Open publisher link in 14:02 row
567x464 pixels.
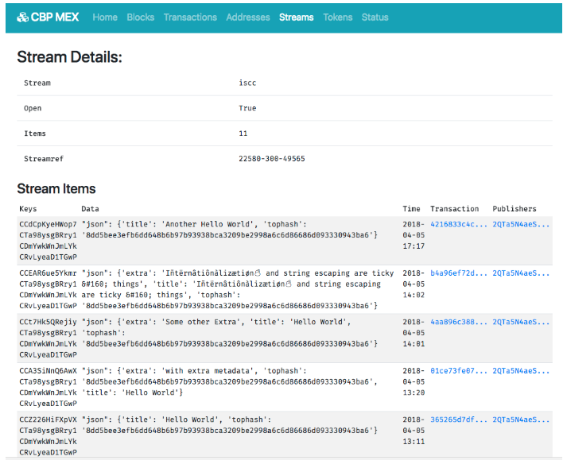tap(521, 273)
